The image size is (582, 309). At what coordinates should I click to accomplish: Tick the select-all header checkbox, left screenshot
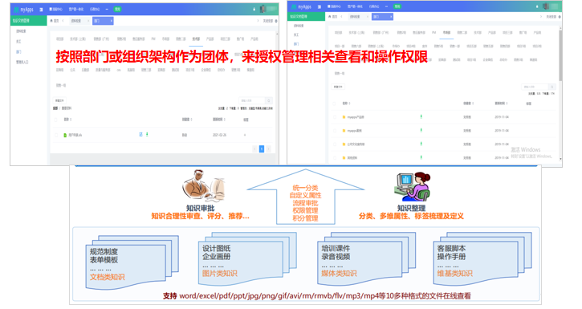(x=56, y=120)
